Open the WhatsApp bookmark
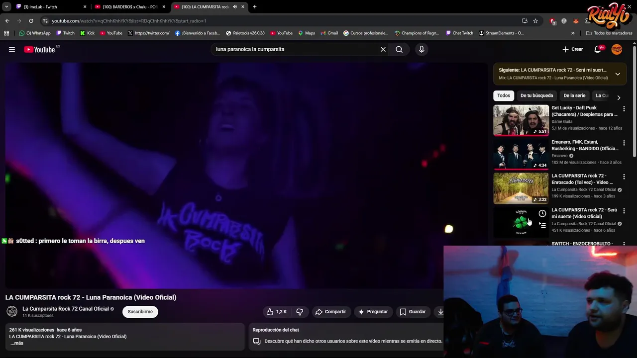Image resolution: width=637 pixels, height=358 pixels. (35, 33)
